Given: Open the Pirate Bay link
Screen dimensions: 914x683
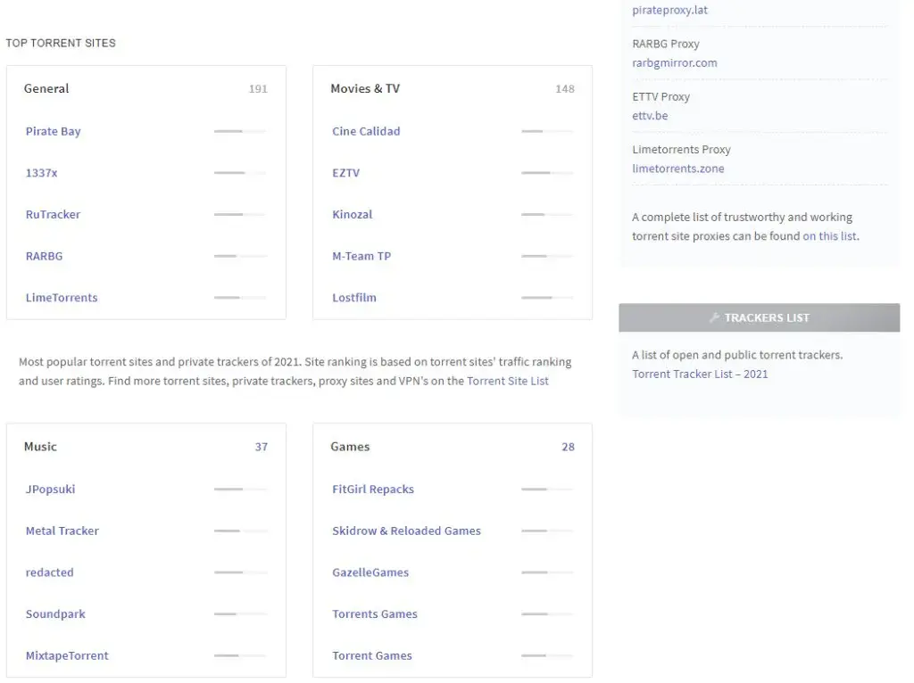Looking at the screenshot, I should point(53,132).
